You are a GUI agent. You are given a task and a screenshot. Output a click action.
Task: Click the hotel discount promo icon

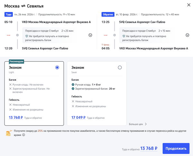click(9, 133)
